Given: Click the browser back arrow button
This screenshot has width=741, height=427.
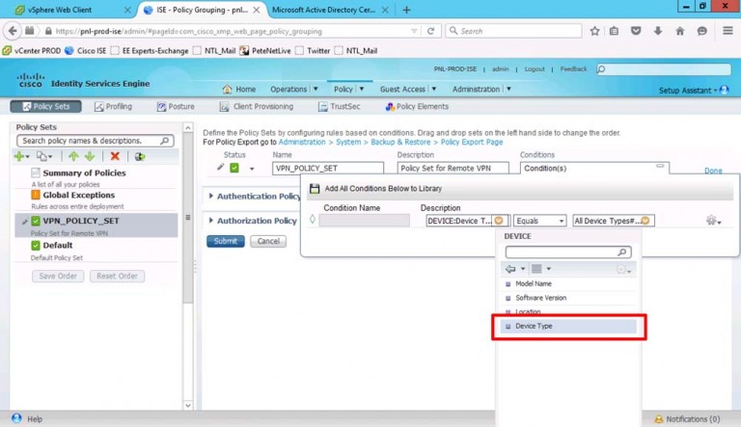Looking at the screenshot, I should [x=13, y=31].
